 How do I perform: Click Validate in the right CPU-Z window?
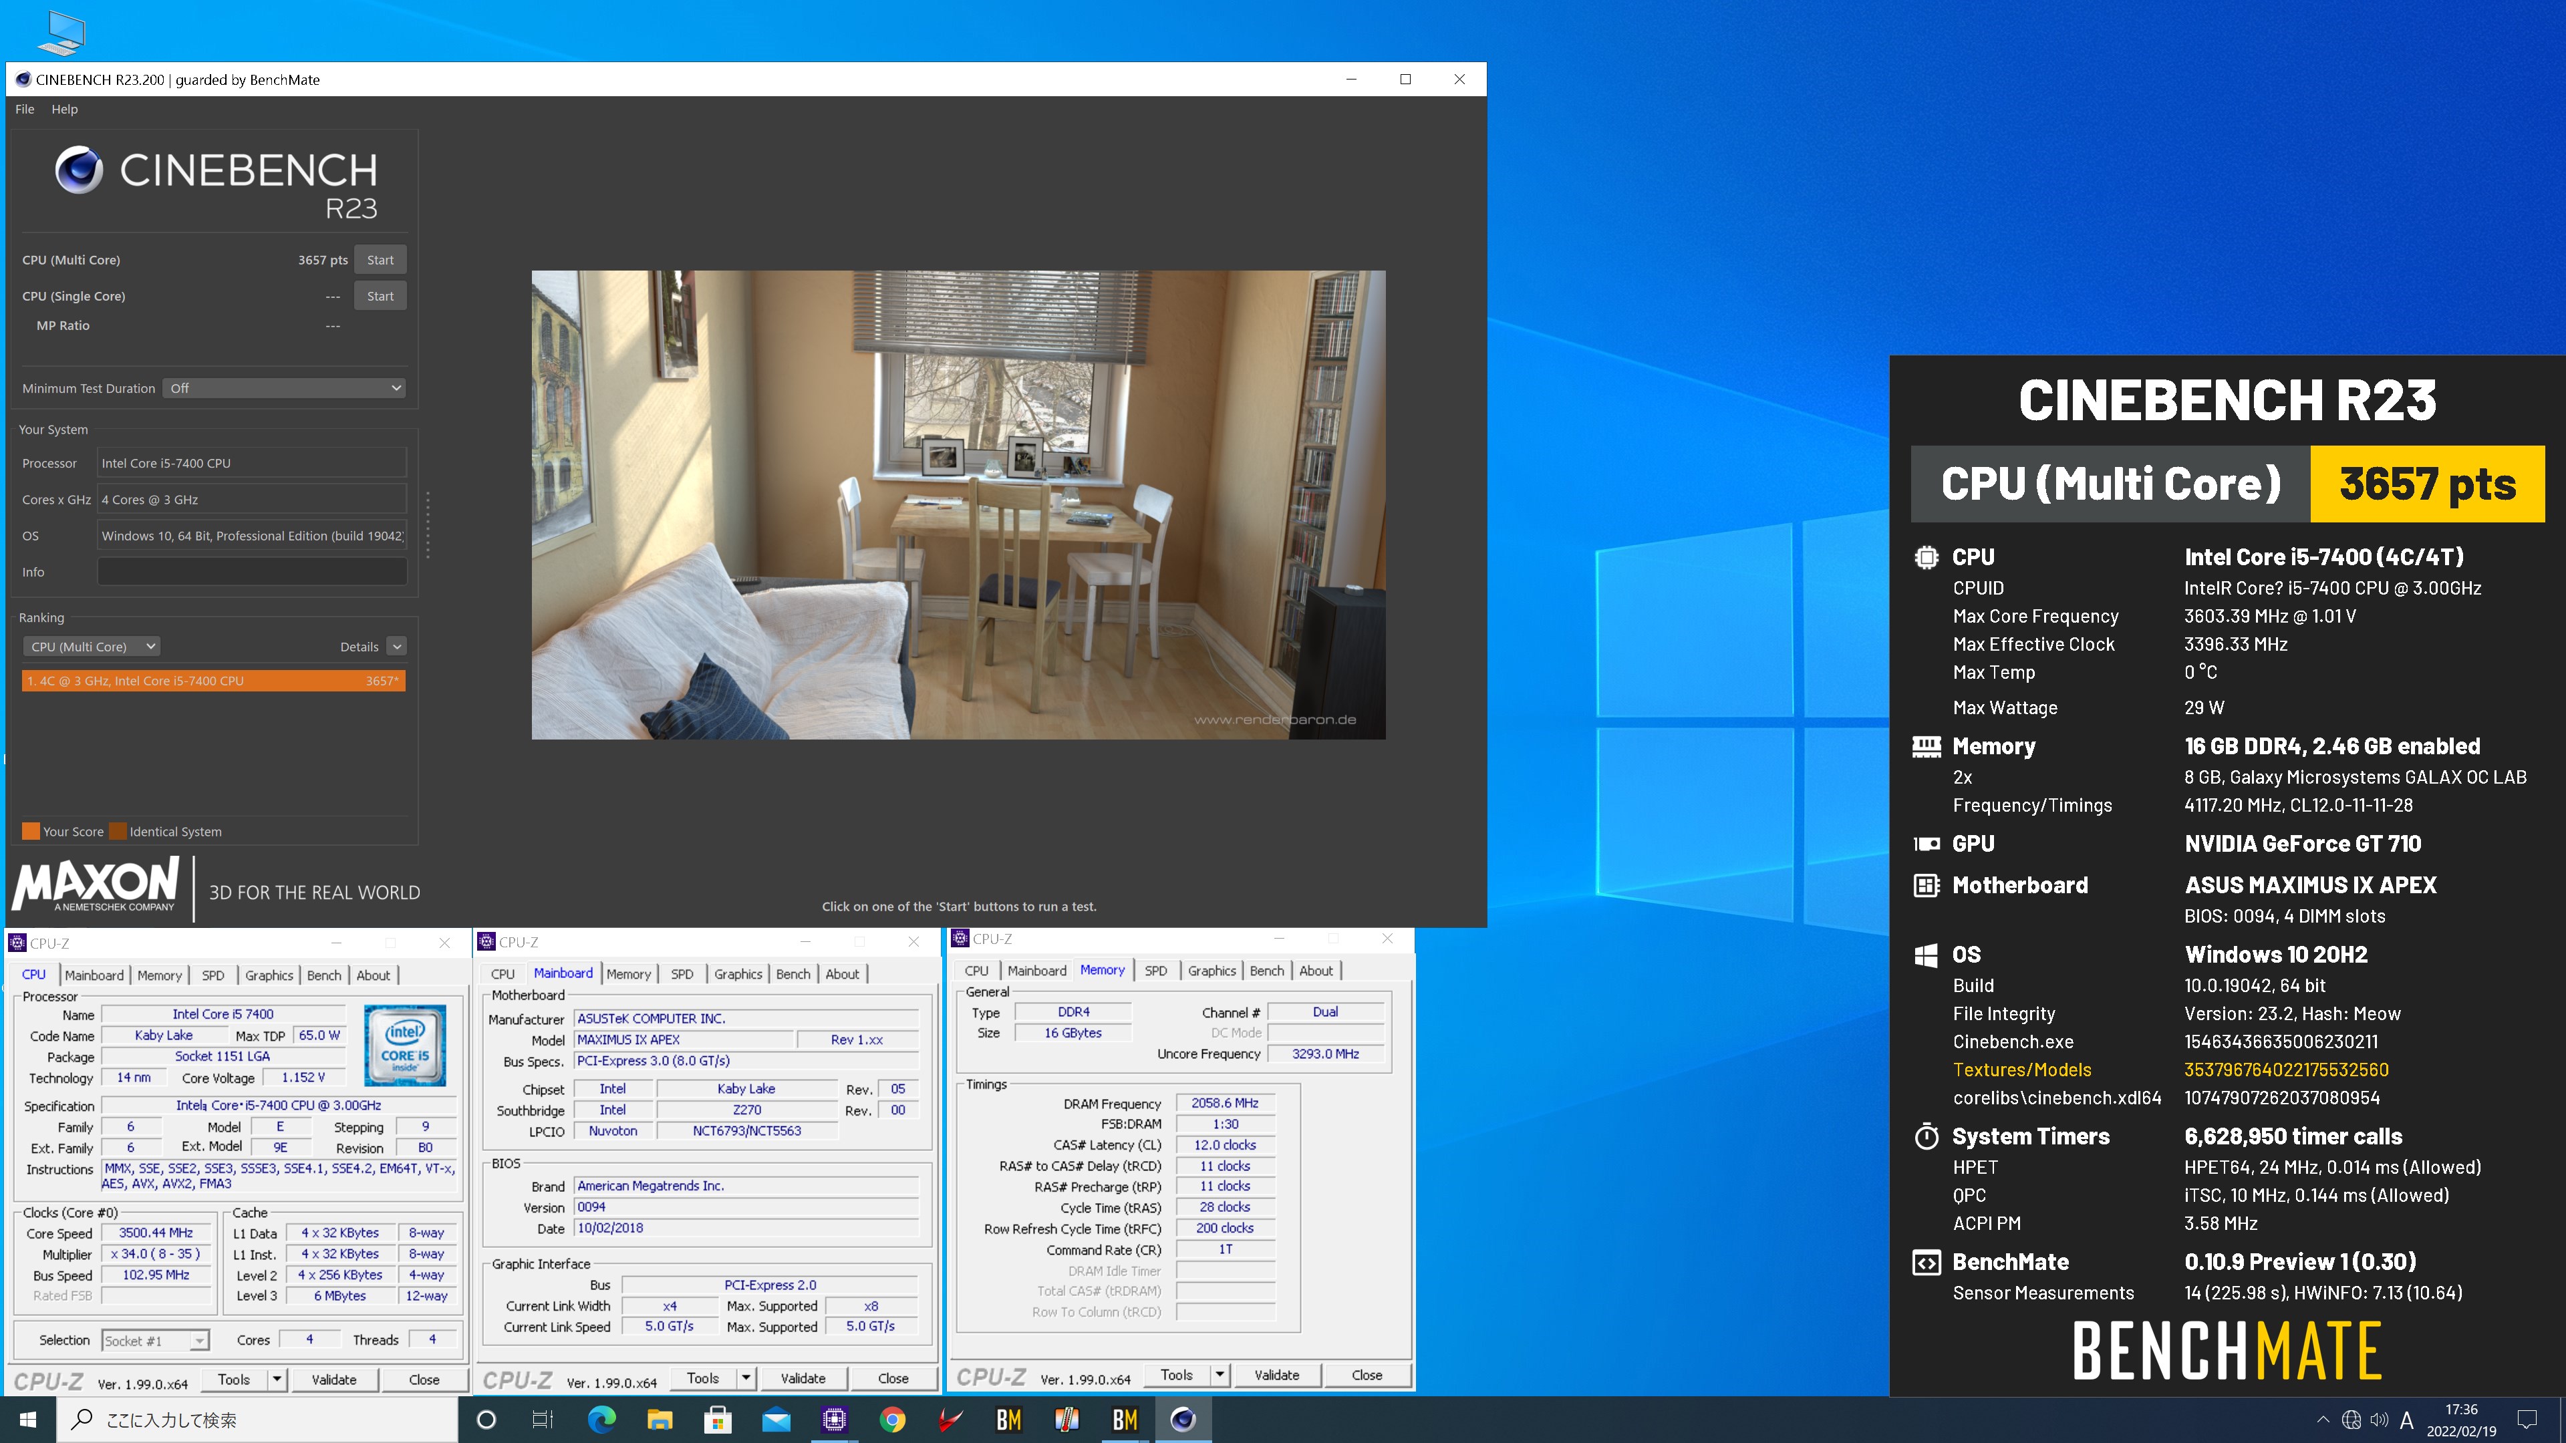tap(1277, 1374)
